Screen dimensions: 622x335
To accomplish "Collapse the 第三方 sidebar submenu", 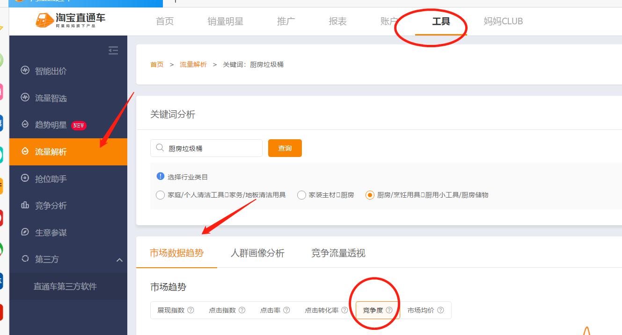I will (x=119, y=259).
